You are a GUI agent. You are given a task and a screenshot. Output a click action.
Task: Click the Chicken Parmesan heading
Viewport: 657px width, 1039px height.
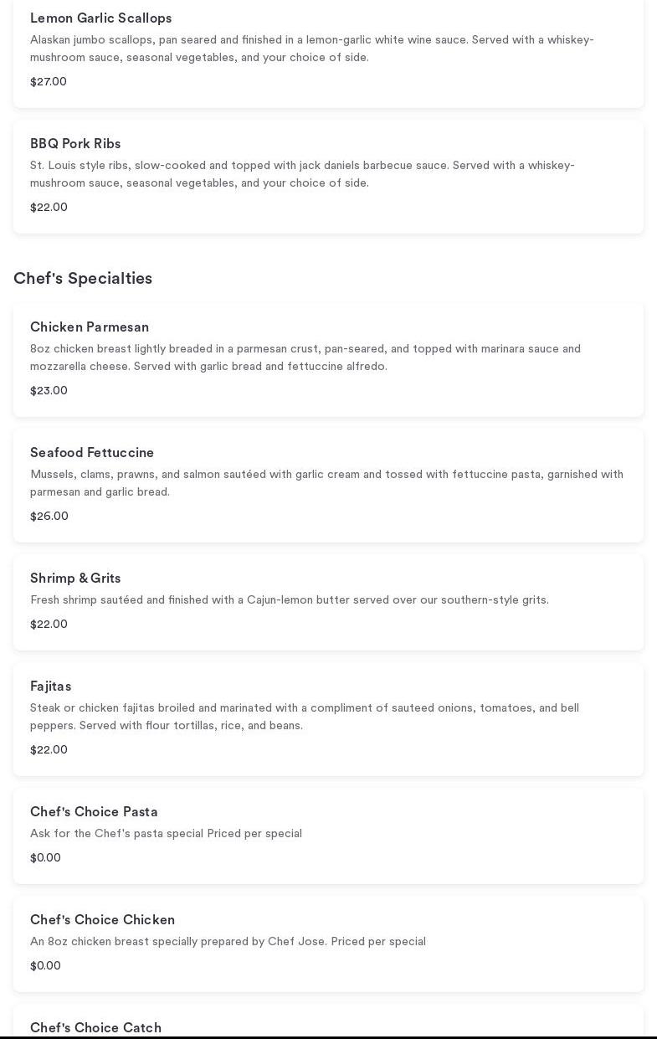click(90, 327)
